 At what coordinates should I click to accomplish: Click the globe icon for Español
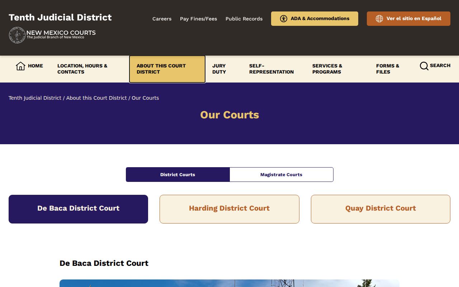click(379, 19)
